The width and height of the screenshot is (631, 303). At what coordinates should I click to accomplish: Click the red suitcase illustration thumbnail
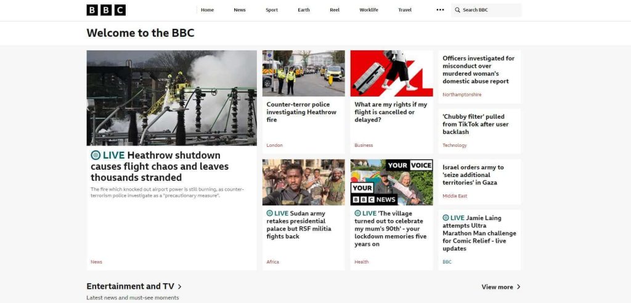pyautogui.click(x=391, y=73)
